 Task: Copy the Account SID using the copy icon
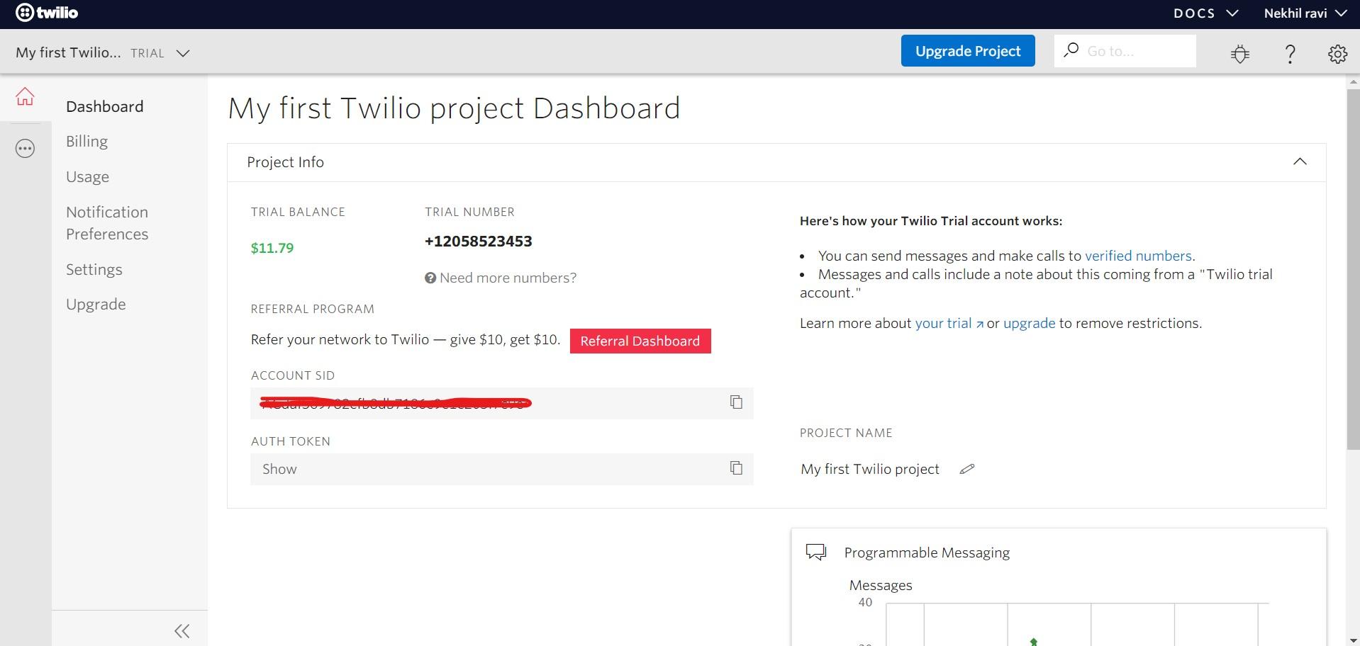736,402
